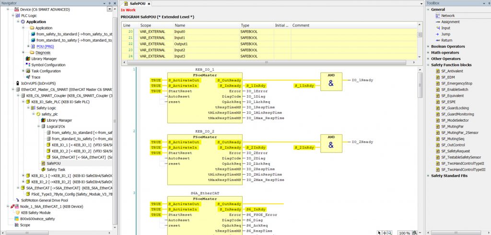Switch to the SafePOU editor tab
The height and width of the screenshot is (235, 491).
pyautogui.click(x=137, y=3)
